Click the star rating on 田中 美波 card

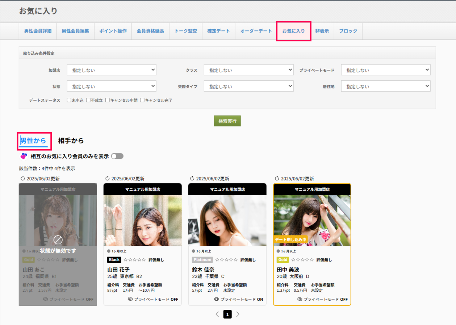(x=302, y=259)
